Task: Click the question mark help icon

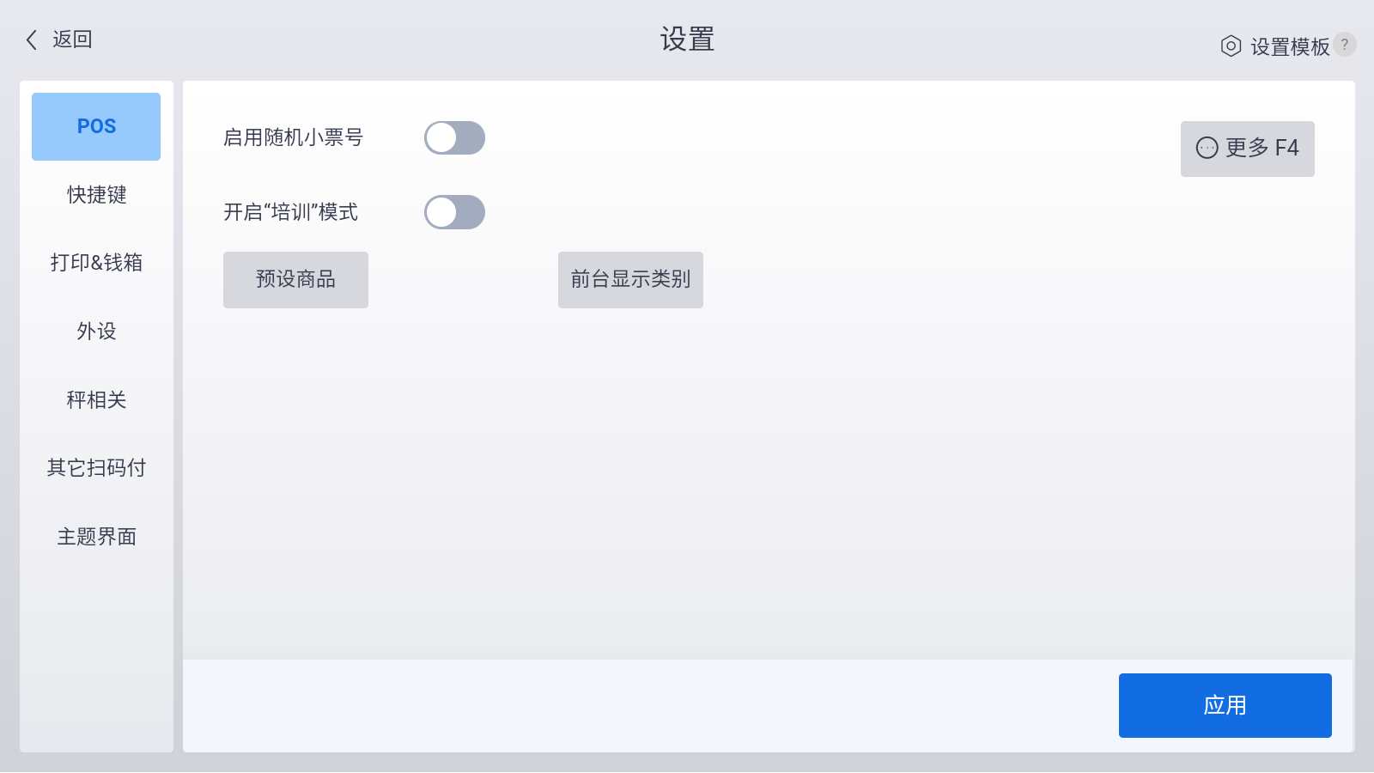Action: coord(1345,45)
